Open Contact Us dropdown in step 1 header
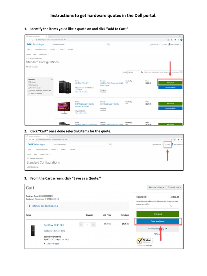Viewport: 207px width, 276px height. click(x=154, y=44)
